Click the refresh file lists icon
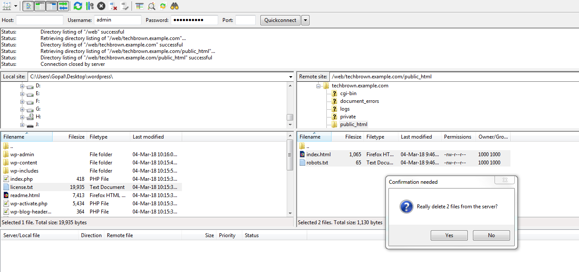Viewport: 579px width, 272px height. pyautogui.click(x=78, y=6)
